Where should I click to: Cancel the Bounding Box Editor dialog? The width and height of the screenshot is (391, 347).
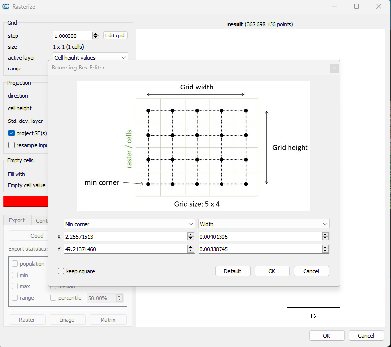[x=311, y=271]
